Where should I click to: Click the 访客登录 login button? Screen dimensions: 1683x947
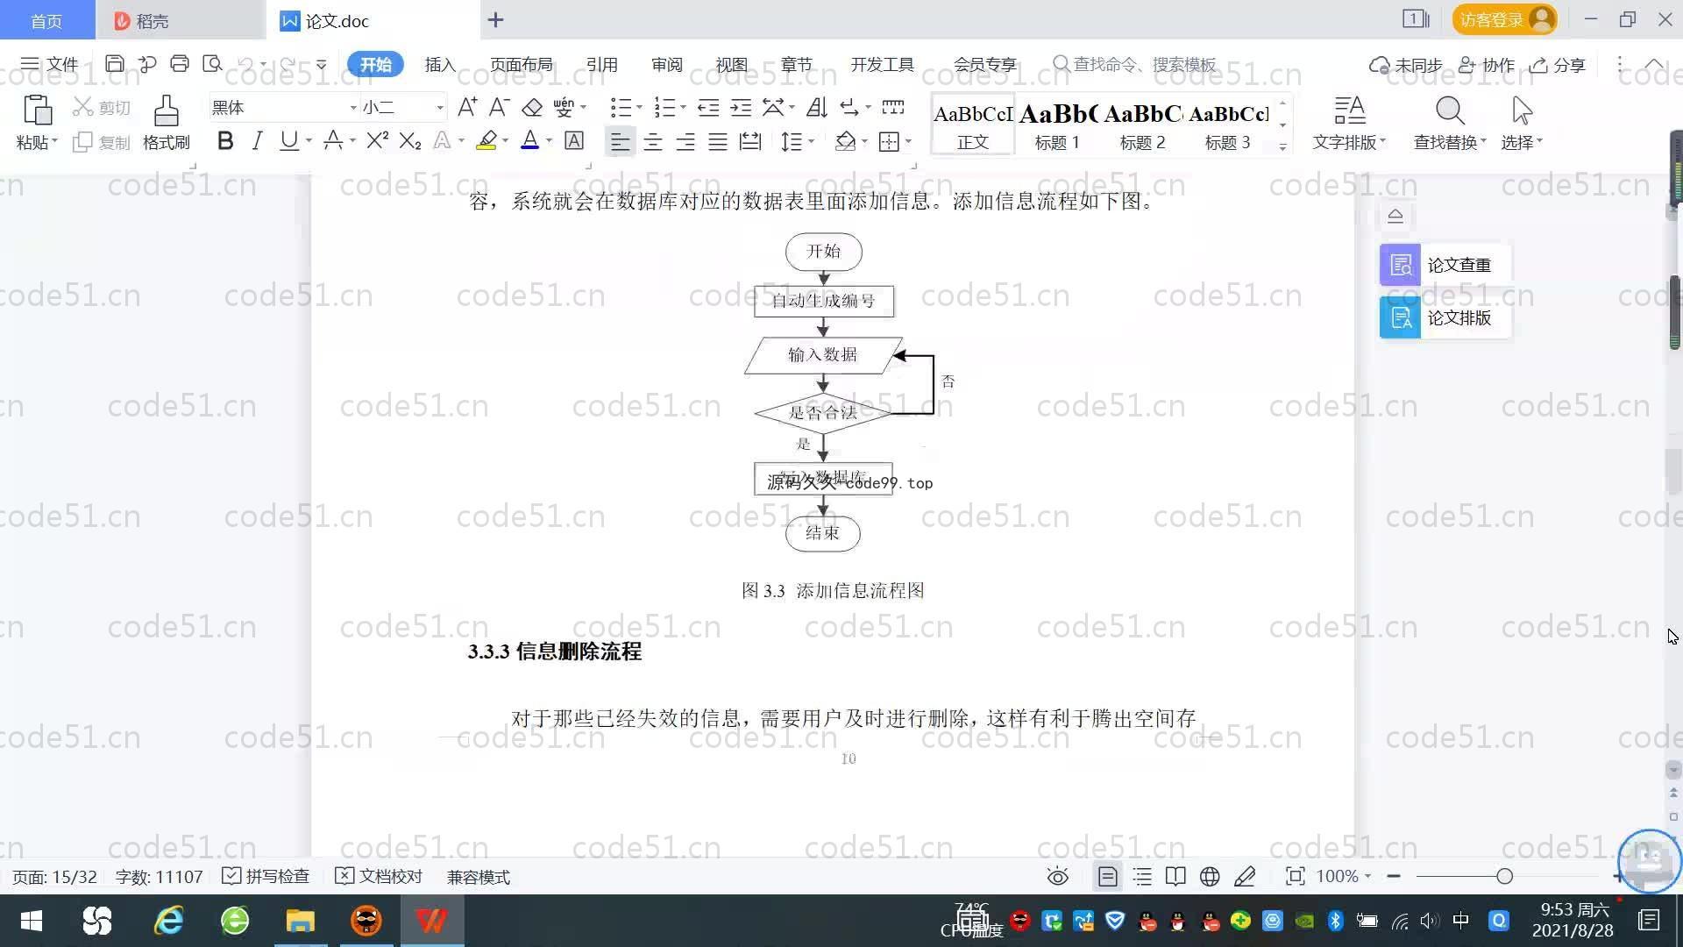[x=1504, y=19]
